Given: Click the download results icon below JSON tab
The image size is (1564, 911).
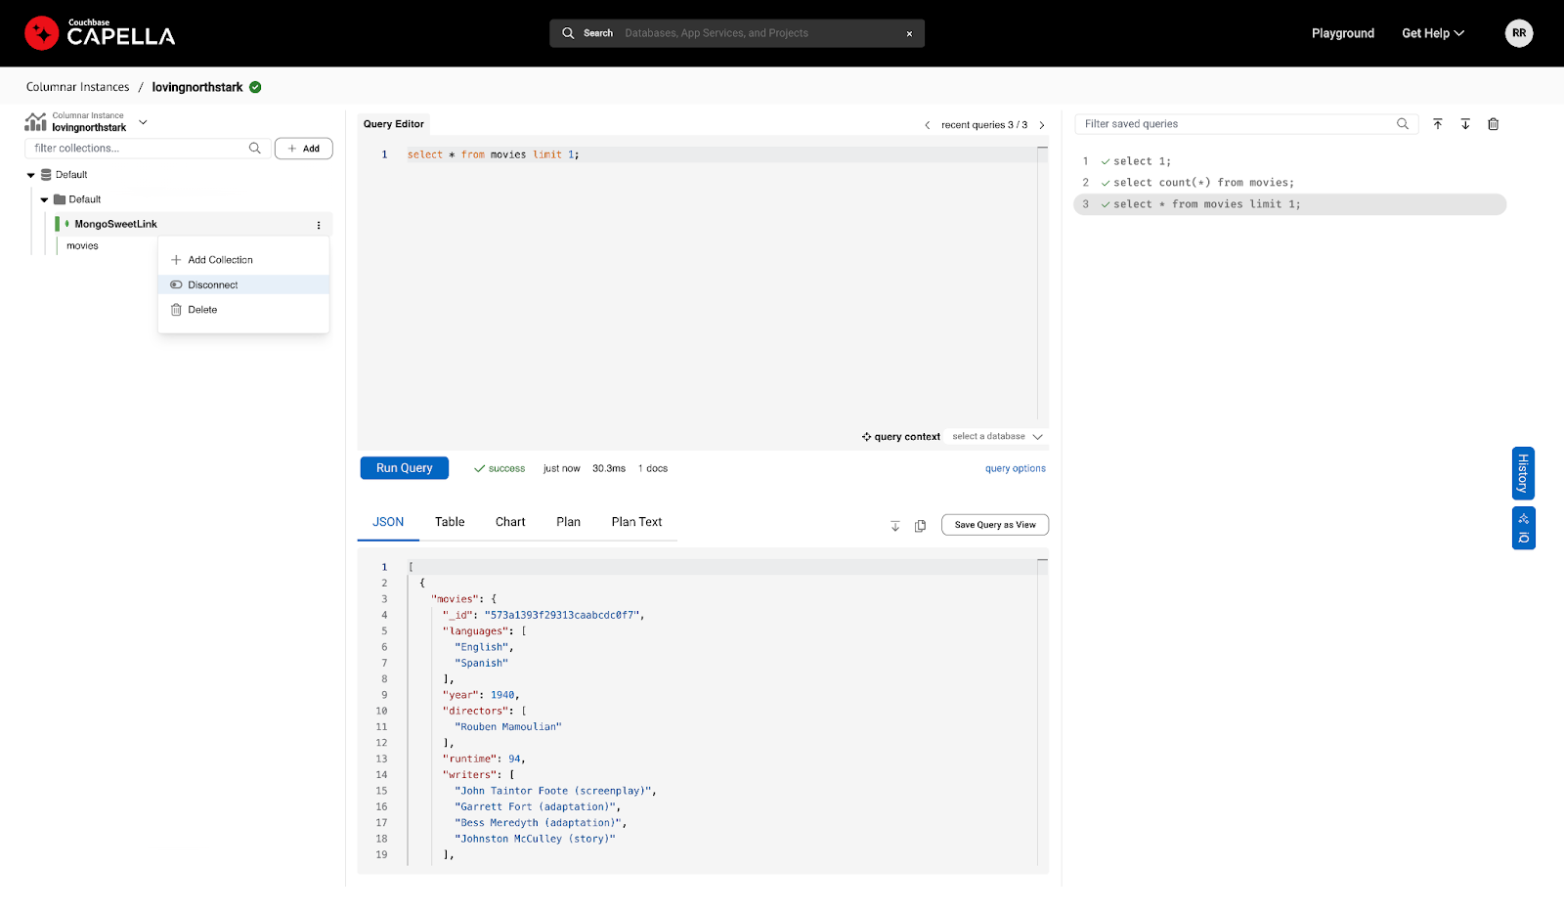Looking at the screenshot, I should [x=894, y=525].
